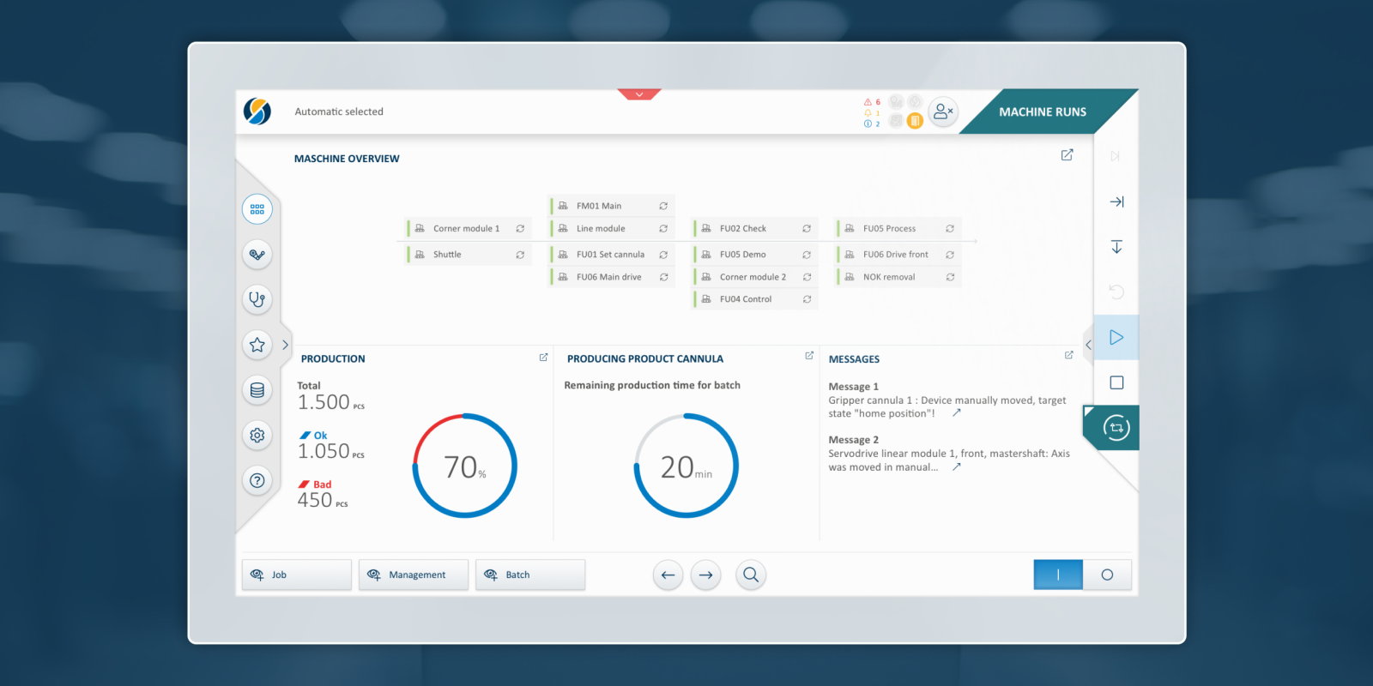Click the stethoscope diagnostics icon
Viewport: 1373px width, 686px height.
[257, 299]
